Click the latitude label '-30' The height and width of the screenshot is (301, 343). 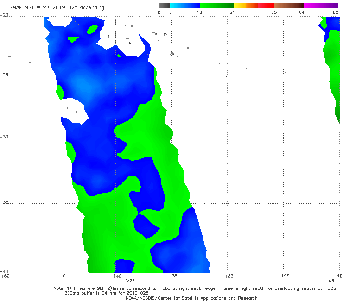tap(4, 137)
